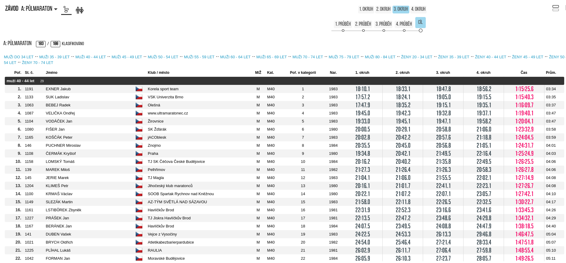The width and height of the screenshot is (566, 263).
Task: Click the 188 total count badge
Action: (55, 44)
